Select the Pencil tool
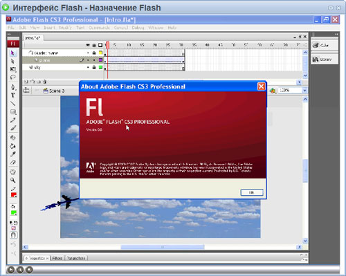Screen dimensions: 346x276 [12, 120]
